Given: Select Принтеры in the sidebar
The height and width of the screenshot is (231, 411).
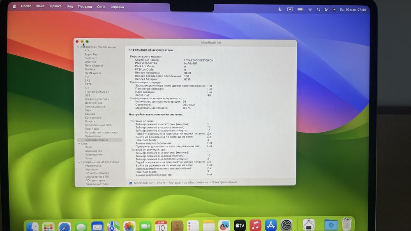Looking at the screenshot, I should [92, 129].
